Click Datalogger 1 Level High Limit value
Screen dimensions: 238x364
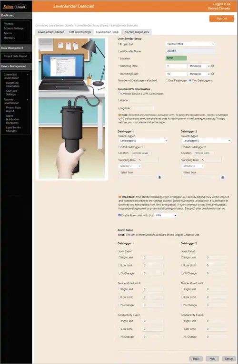153,258
